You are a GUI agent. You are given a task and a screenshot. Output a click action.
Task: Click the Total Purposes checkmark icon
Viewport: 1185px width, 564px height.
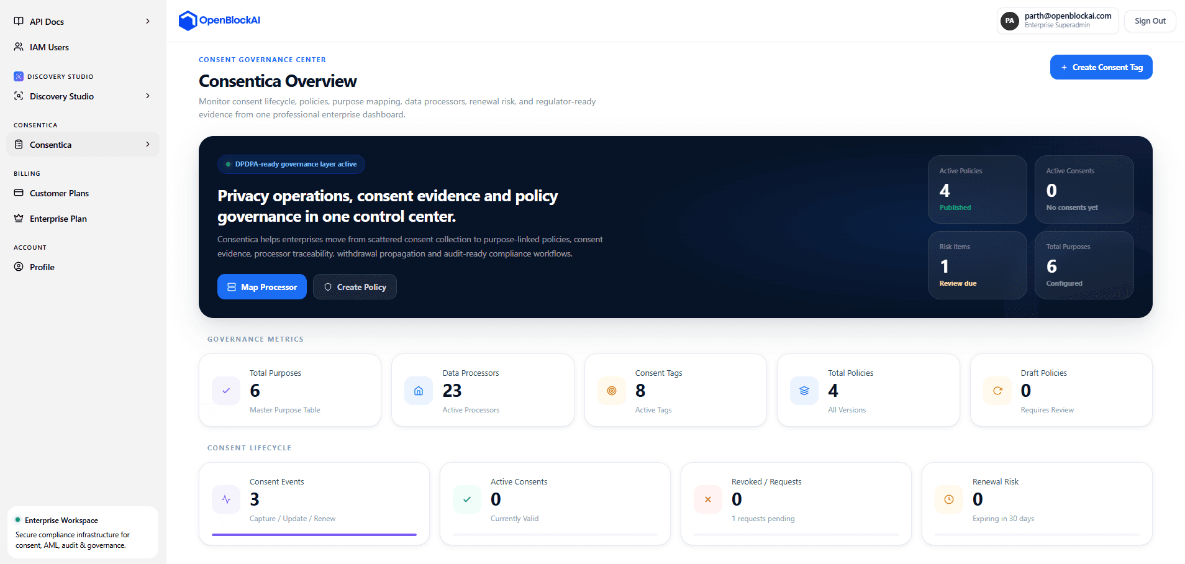pyautogui.click(x=226, y=391)
